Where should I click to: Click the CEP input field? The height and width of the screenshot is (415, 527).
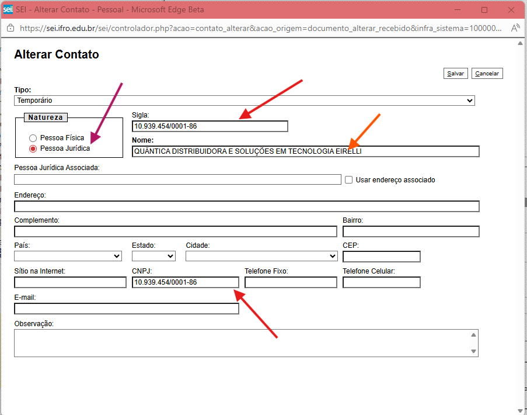coord(381,257)
